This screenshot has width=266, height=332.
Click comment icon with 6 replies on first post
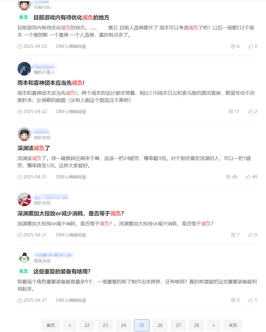[233, 46]
